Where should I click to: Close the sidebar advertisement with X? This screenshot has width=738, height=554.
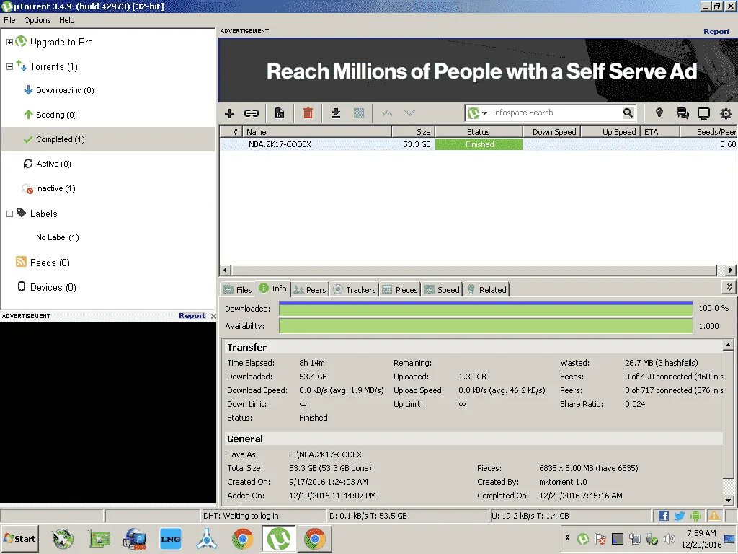[213, 316]
